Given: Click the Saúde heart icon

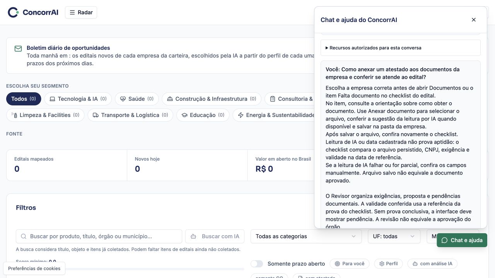Looking at the screenshot, I should coord(123,99).
